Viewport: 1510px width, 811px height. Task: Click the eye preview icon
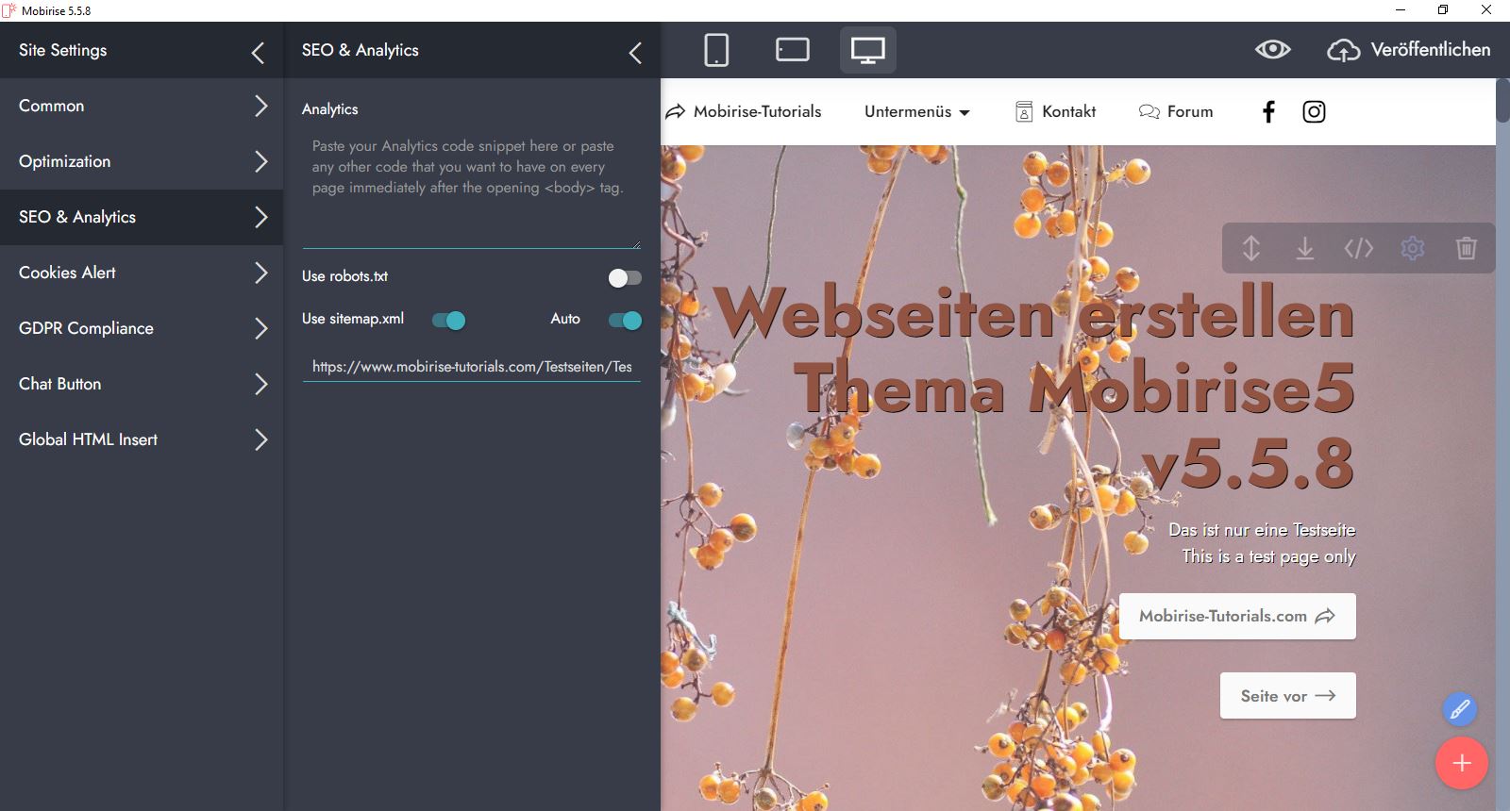coord(1273,50)
